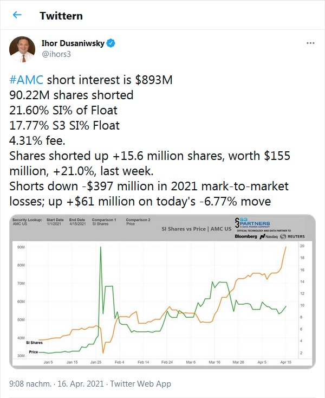Click Ihor Dusaniwsky's profile avatar

(x=22, y=48)
